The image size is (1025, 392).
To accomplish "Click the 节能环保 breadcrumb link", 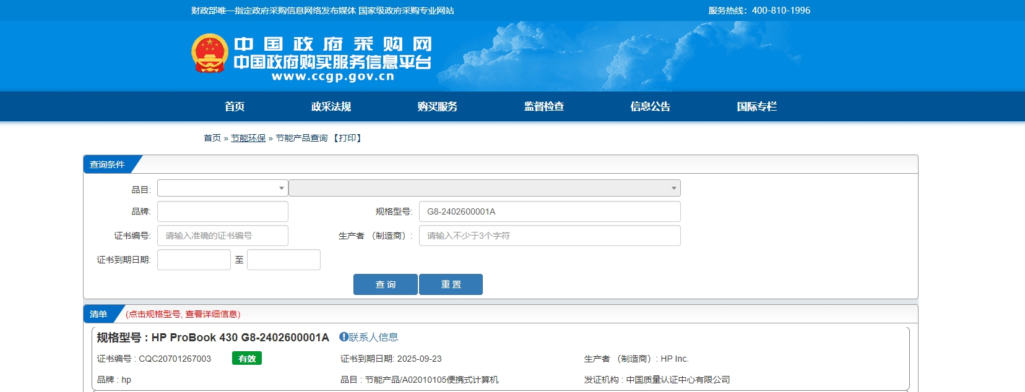I will click(x=248, y=138).
